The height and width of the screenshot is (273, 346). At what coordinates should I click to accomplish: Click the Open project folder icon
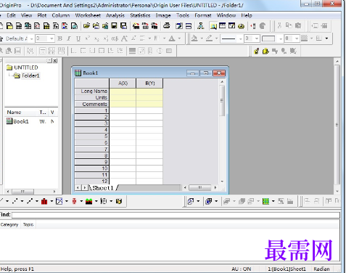coord(86,25)
